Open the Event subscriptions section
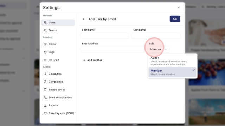 tap(58, 98)
